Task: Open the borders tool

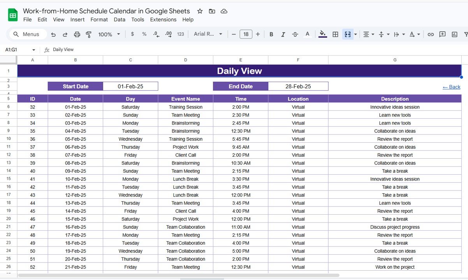Action: pyautogui.click(x=335, y=34)
